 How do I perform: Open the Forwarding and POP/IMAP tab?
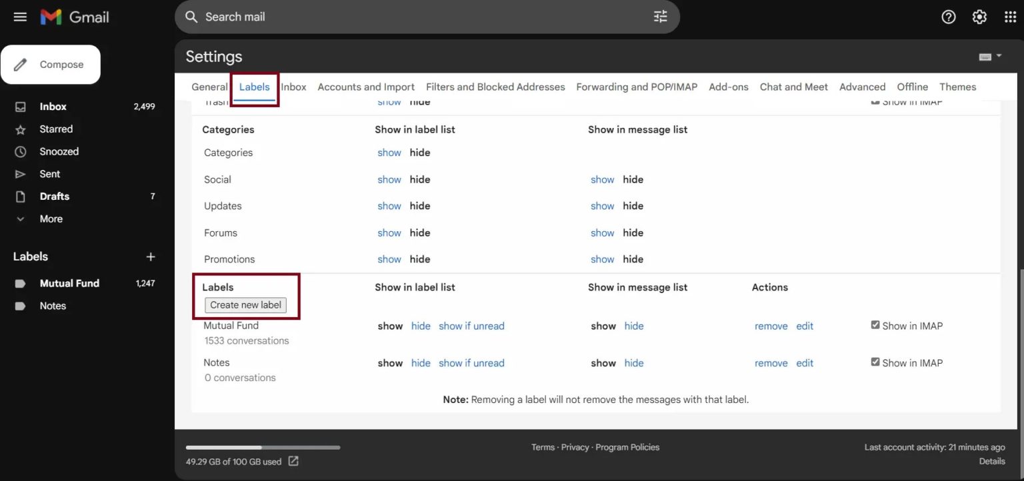tap(636, 87)
